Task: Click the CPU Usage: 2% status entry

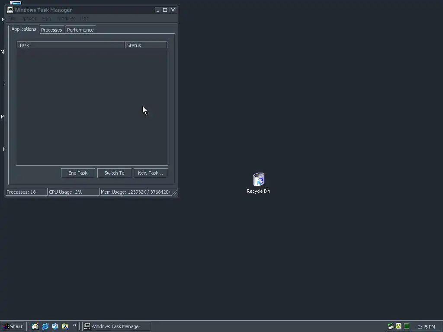Action: tap(74, 192)
